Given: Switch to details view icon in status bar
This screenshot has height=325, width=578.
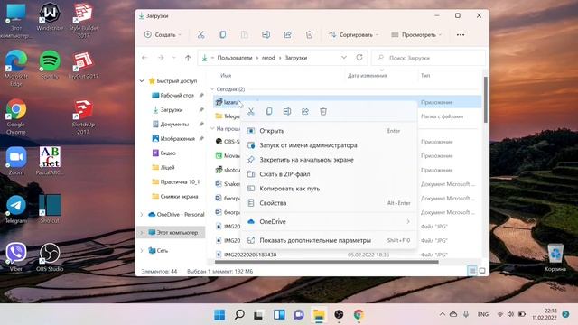Looking at the screenshot, I should [471, 271].
